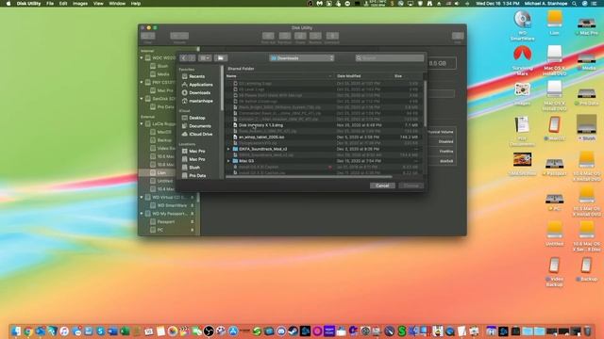Click the file list horizontal scrollbar

[x=309, y=177]
